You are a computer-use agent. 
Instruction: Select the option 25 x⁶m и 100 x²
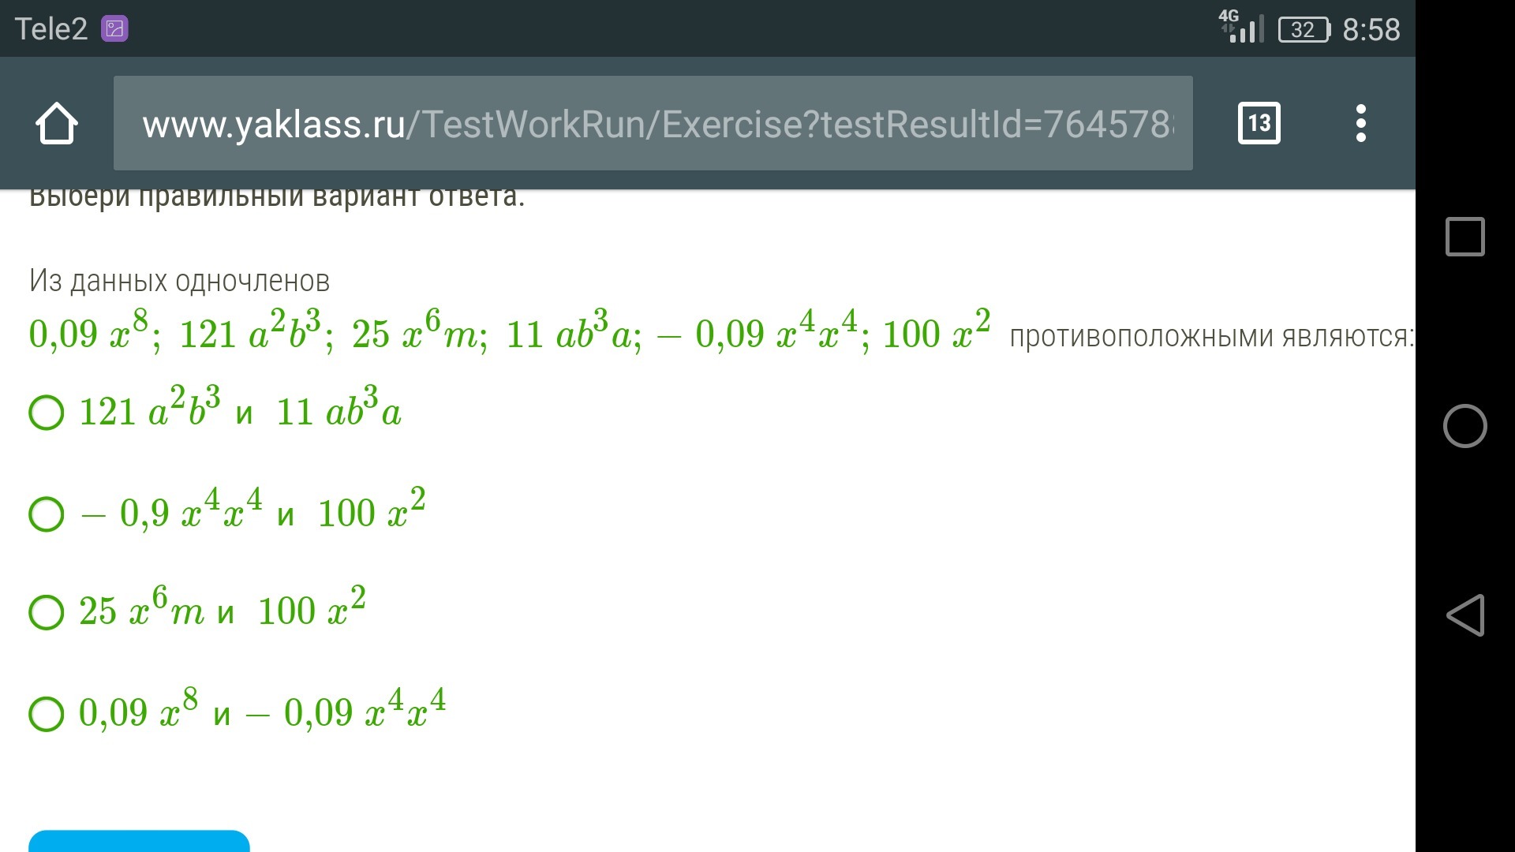click(x=197, y=609)
